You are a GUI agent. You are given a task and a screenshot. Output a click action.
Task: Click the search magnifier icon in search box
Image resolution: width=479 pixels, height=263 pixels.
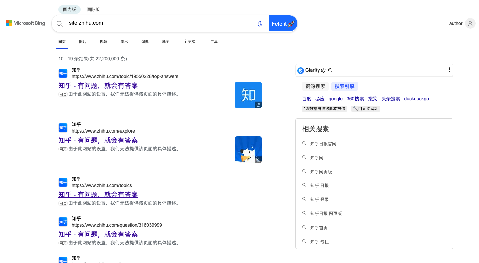(x=60, y=24)
